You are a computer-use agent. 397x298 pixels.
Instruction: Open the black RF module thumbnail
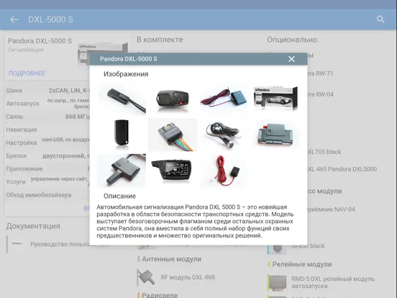pyautogui.click(x=122, y=171)
